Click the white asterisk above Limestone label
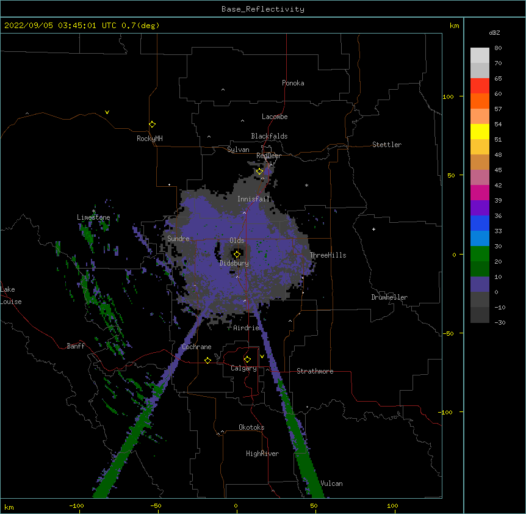Screen dimensions: 526x514 (x=93, y=211)
